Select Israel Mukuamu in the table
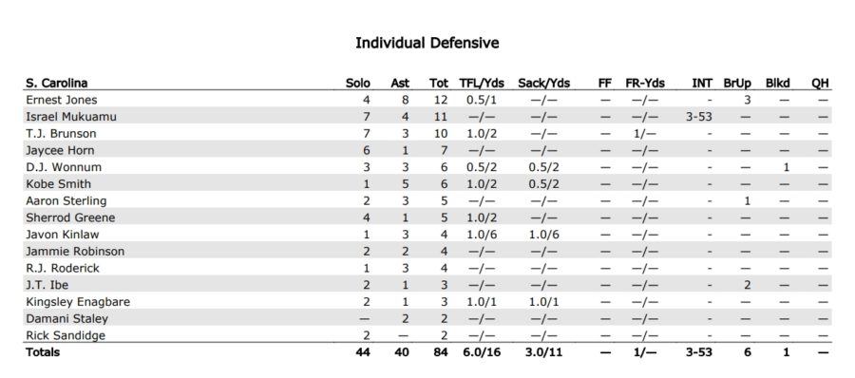This screenshot has width=855, height=378. tap(71, 117)
